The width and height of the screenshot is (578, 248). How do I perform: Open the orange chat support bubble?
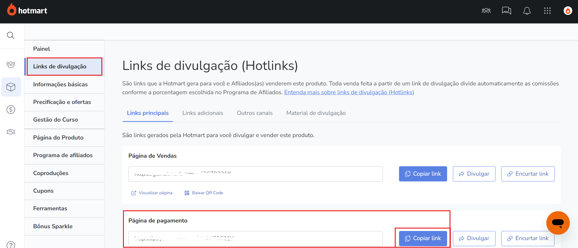point(558,223)
